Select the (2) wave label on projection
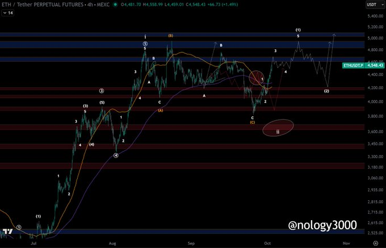The height and width of the screenshot is (248, 386). click(x=326, y=91)
